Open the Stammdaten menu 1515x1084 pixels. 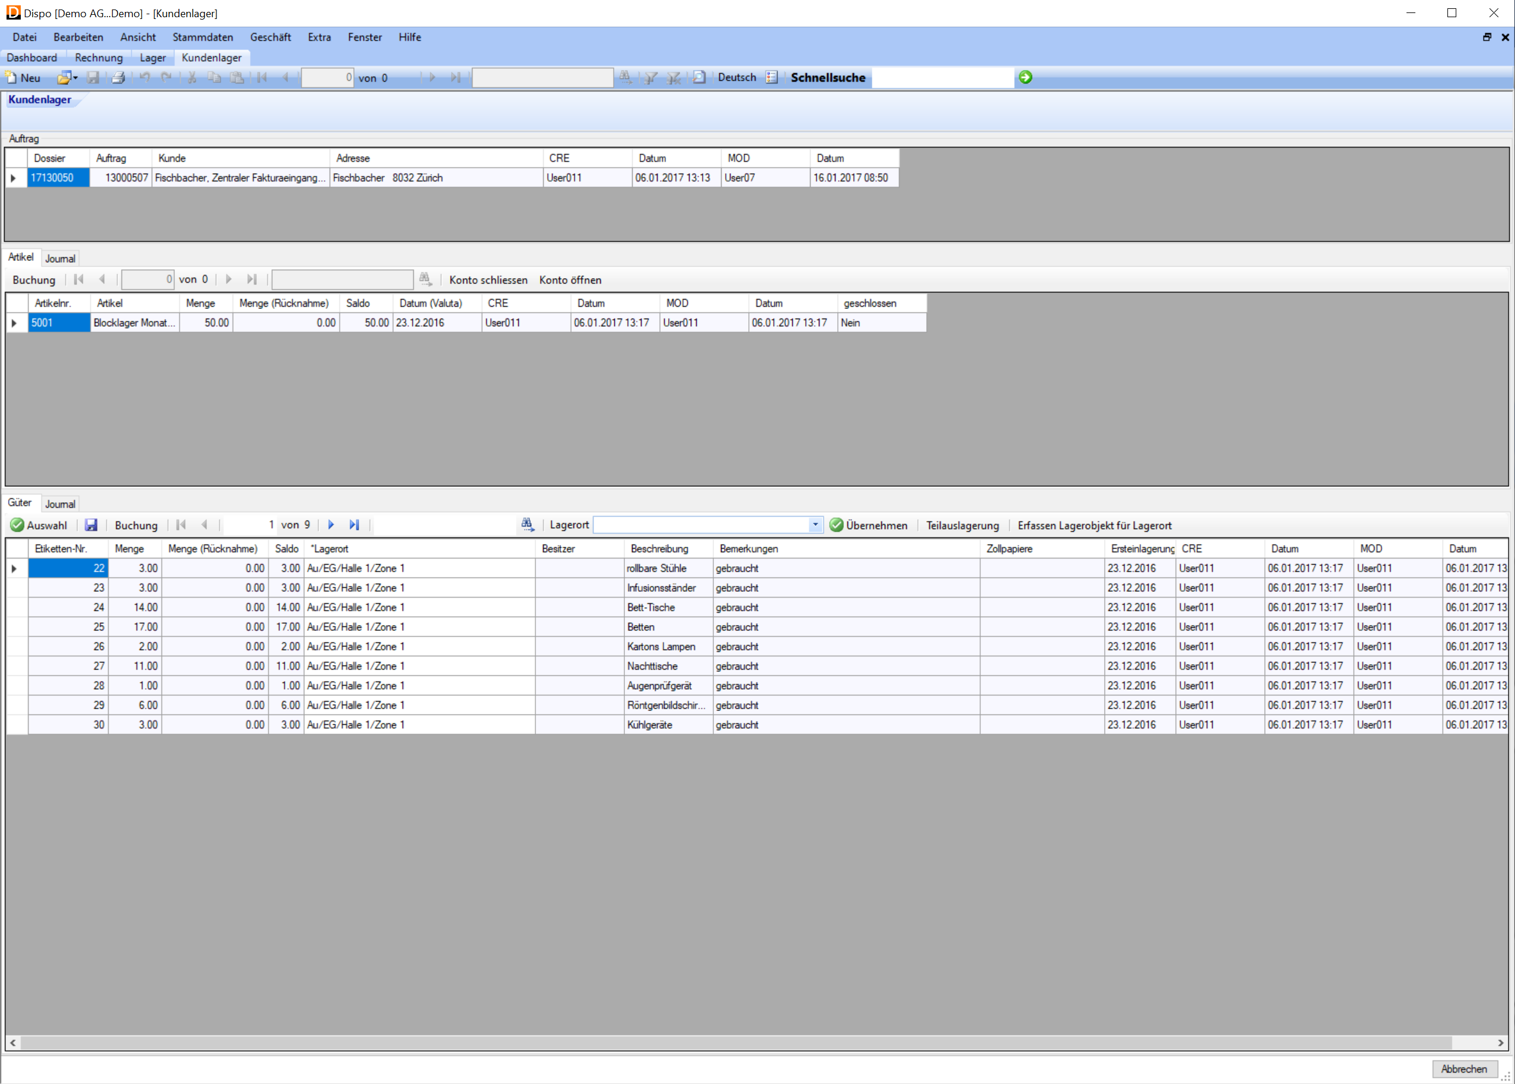coord(203,37)
